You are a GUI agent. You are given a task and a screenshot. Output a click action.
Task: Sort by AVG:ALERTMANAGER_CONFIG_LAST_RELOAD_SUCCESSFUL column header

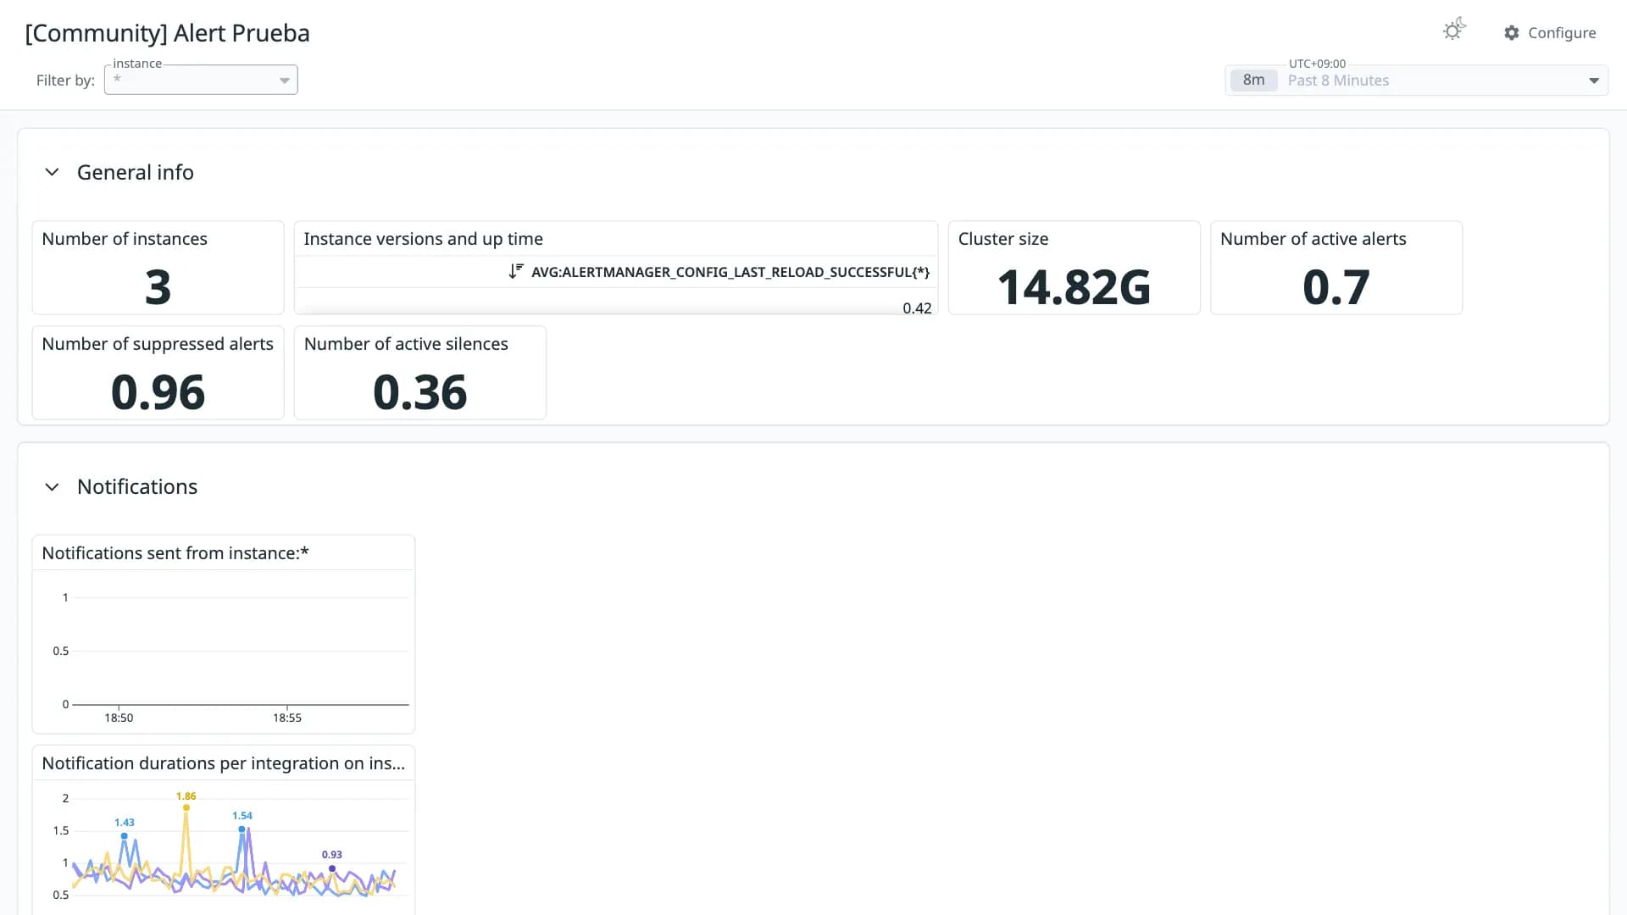click(730, 272)
